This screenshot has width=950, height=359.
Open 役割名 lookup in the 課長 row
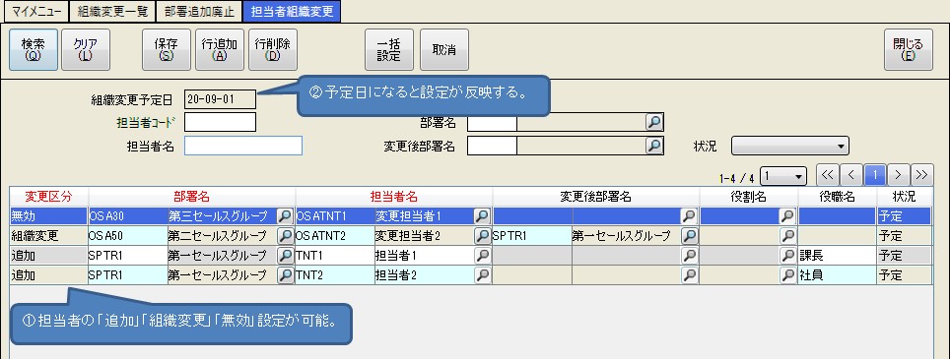788,256
